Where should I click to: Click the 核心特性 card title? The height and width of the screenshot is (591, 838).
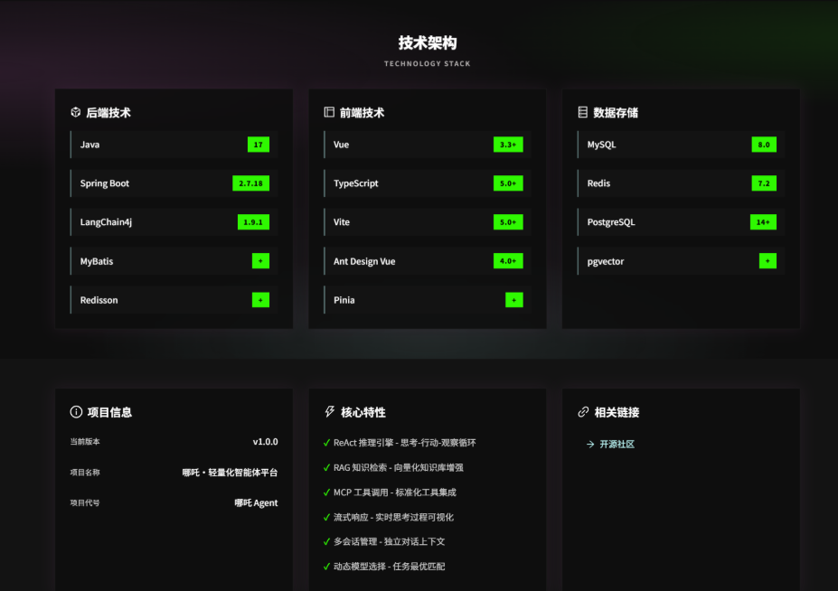click(363, 412)
